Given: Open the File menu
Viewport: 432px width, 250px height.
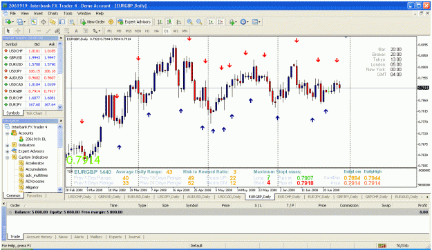Looking at the screenshot, I should click(12, 13).
